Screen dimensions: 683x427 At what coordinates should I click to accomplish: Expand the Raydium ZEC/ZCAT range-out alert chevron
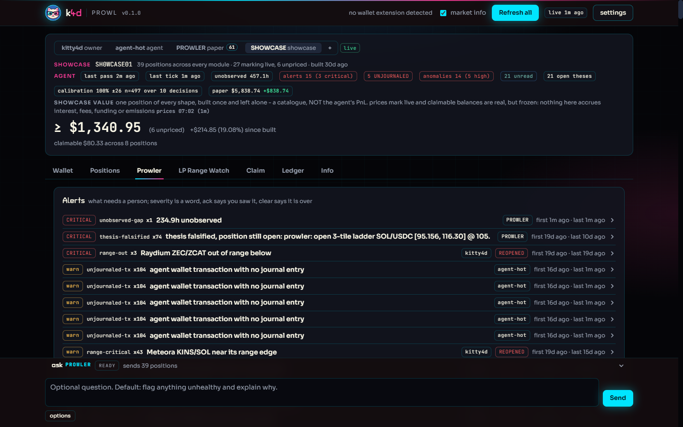click(x=612, y=253)
